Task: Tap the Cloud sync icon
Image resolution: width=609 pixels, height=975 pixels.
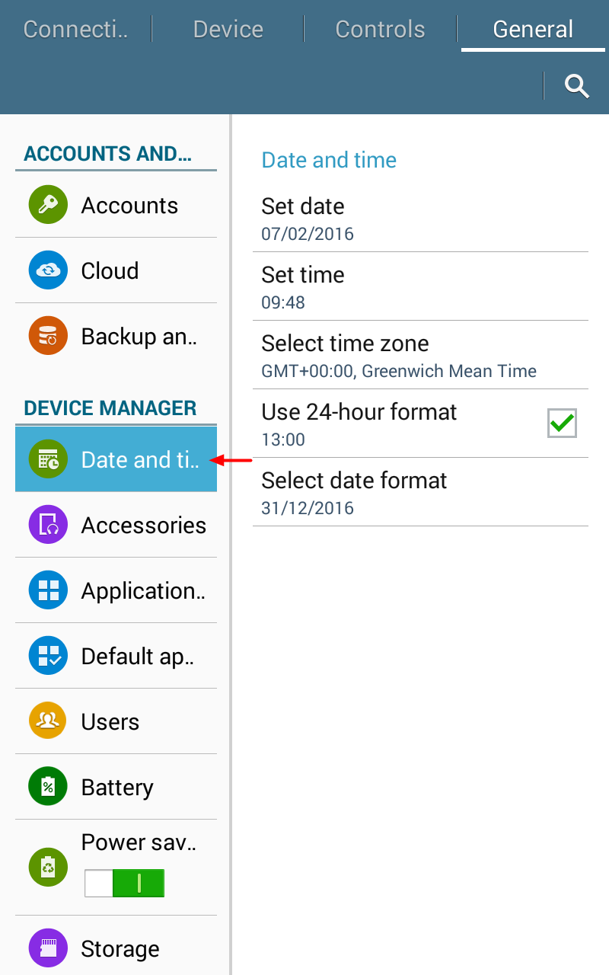Action: point(48,270)
